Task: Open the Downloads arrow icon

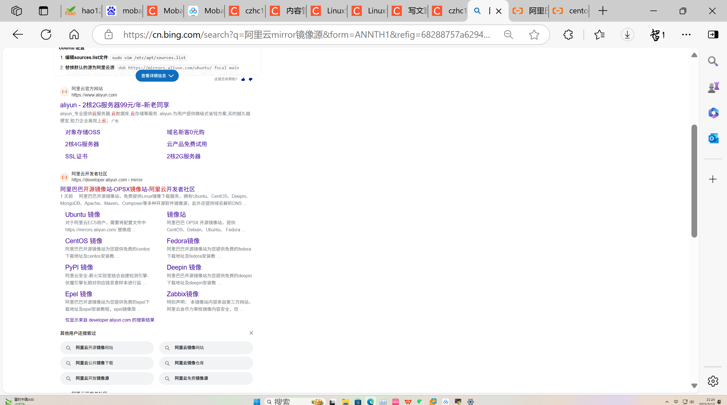Action: point(627,35)
